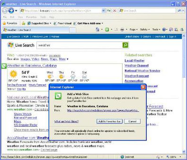The image size is (187, 160).
Task: Click Windows Live in the page header
Action: (40, 37)
